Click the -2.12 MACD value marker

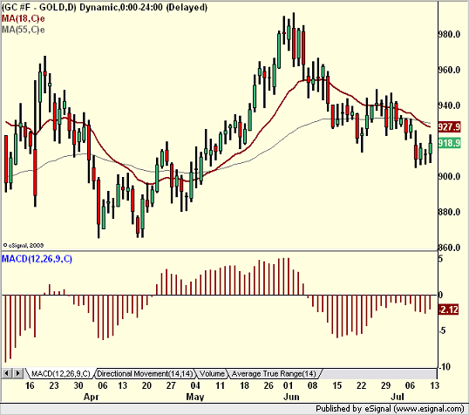(448, 310)
